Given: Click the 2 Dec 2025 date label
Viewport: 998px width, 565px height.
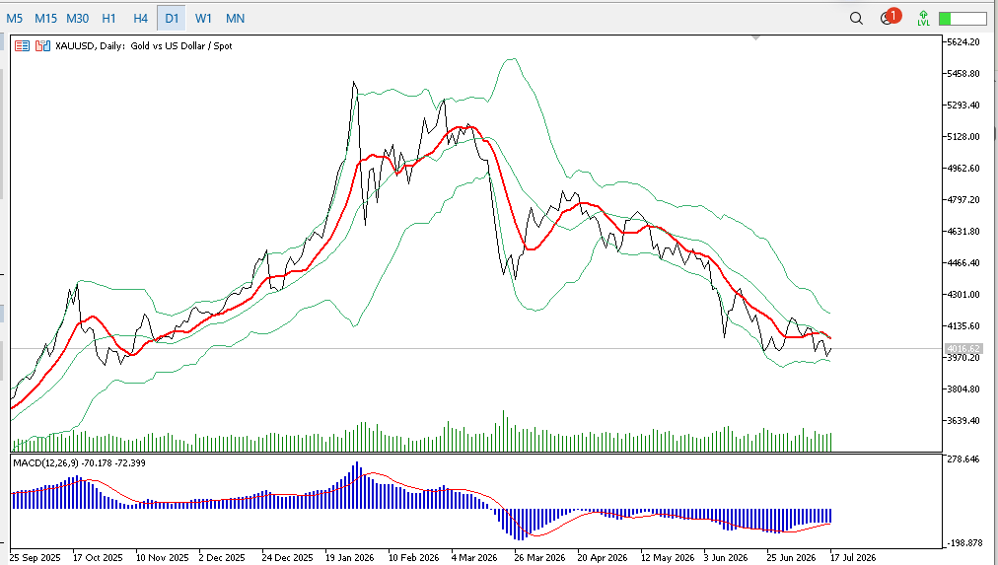Looking at the screenshot, I should 222,557.
